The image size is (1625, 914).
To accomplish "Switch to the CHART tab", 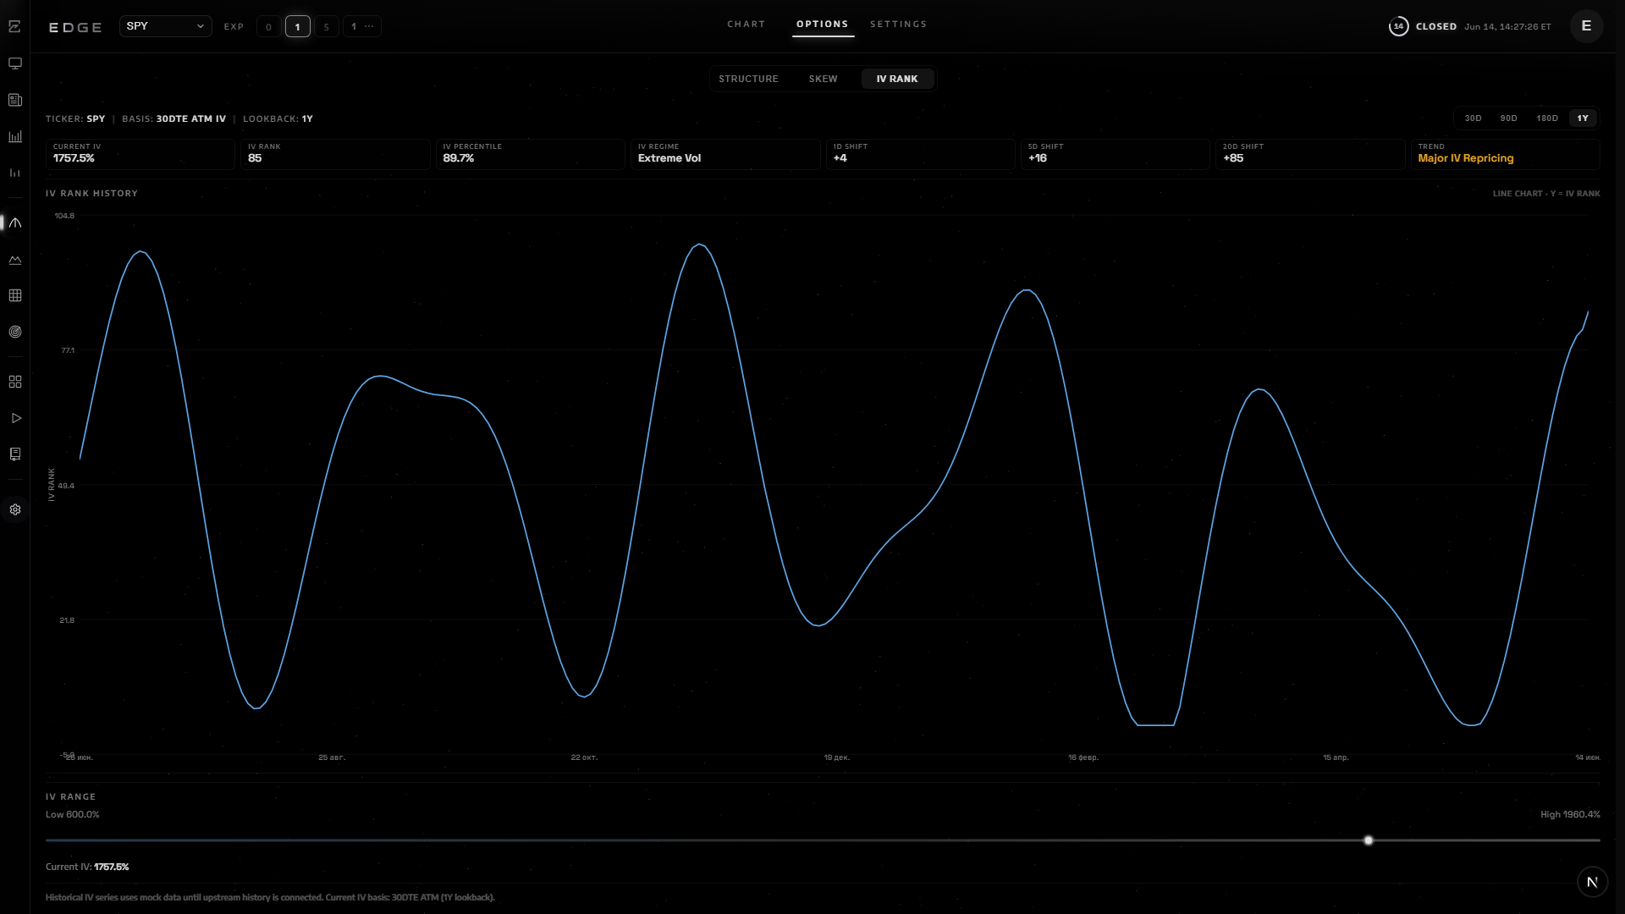I will pyautogui.click(x=746, y=25).
